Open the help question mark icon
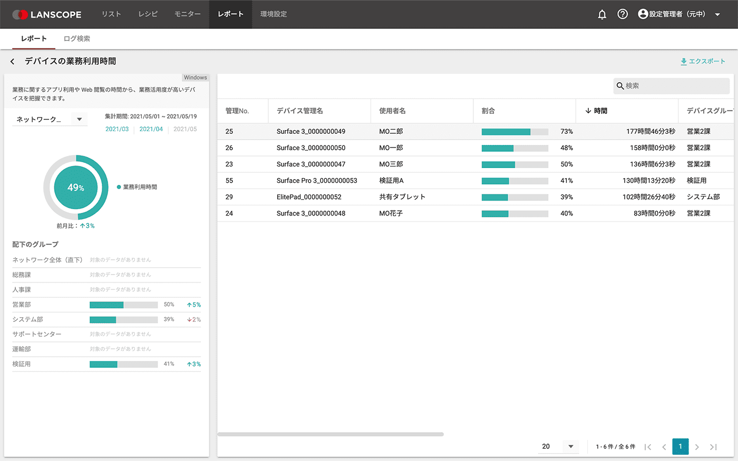The width and height of the screenshot is (738, 461). tap(623, 14)
